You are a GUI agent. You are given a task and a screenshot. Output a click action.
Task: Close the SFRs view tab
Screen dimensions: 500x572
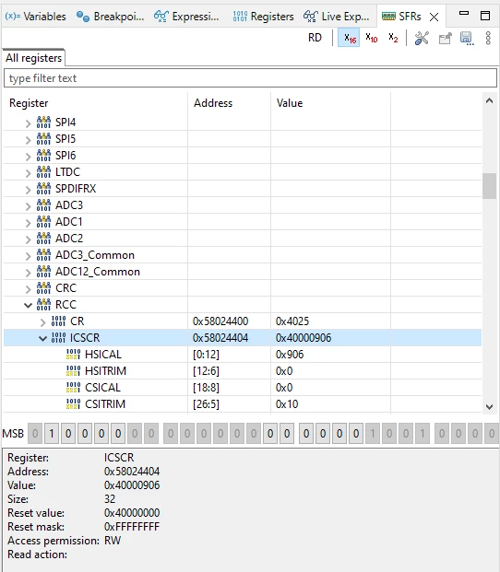point(434,17)
